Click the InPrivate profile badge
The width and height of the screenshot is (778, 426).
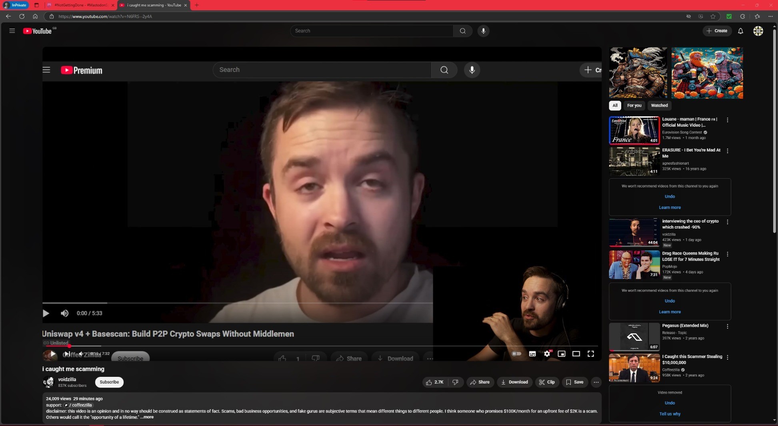click(x=16, y=5)
